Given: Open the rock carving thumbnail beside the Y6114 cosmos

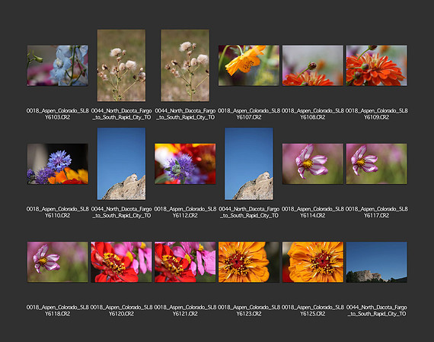Looking at the screenshot, I should (x=249, y=164).
